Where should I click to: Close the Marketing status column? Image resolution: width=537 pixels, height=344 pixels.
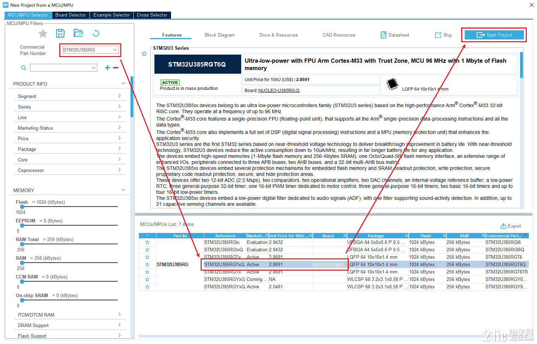266,235
